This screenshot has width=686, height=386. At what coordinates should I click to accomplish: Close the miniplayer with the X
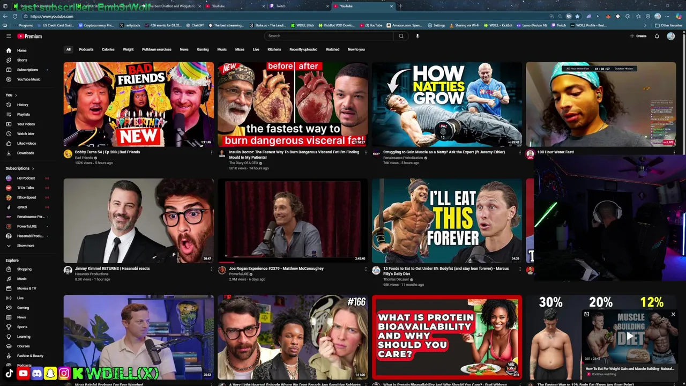point(673,314)
